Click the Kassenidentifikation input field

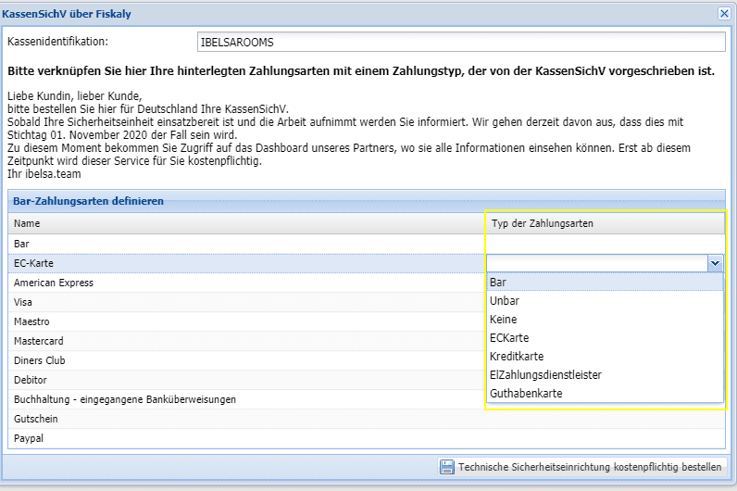point(460,43)
